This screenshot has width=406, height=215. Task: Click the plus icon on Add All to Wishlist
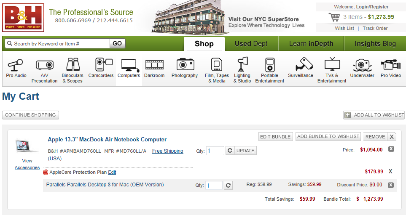[x=347, y=115]
